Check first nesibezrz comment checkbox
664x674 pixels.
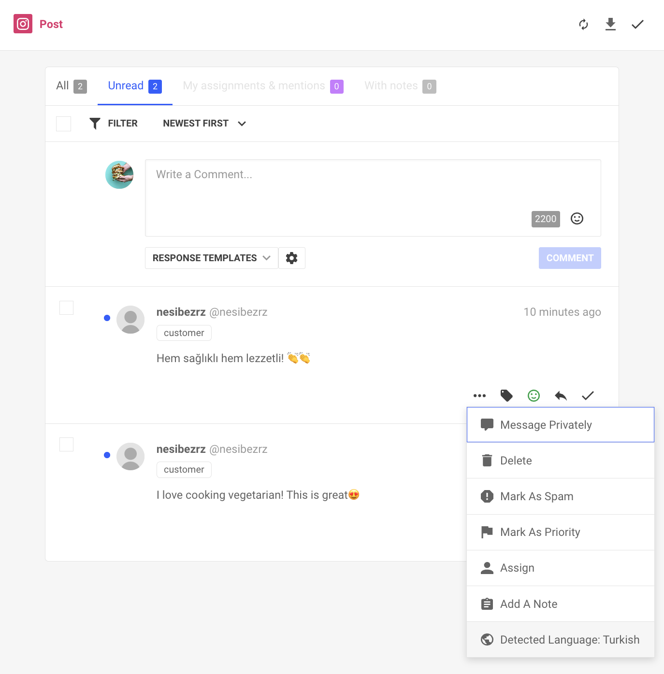click(66, 308)
